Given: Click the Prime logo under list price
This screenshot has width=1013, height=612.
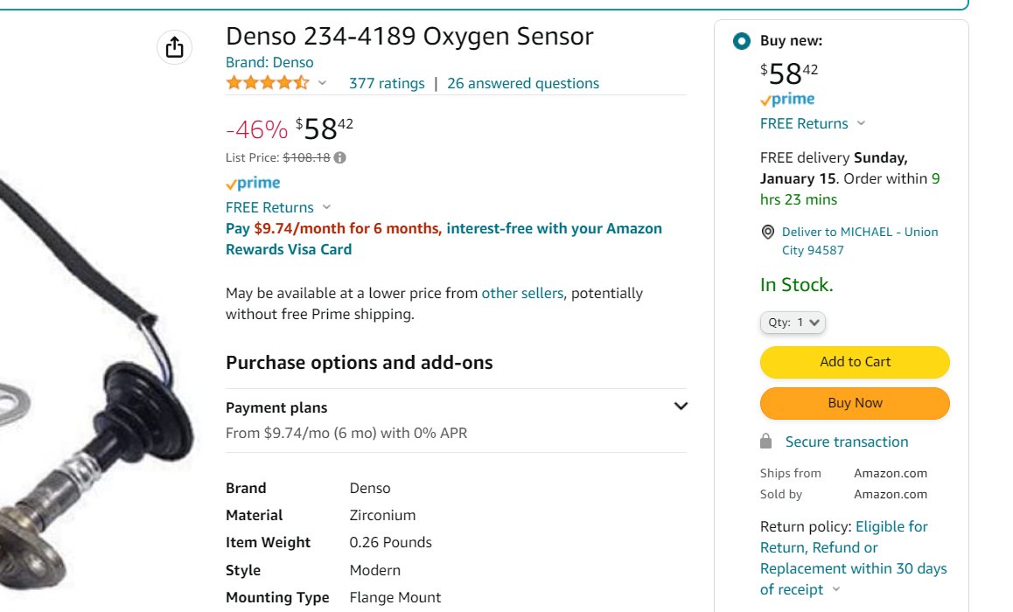Looking at the screenshot, I should click(253, 184).
